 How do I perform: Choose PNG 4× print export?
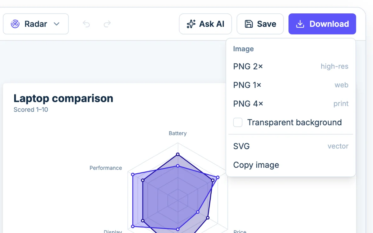pyautogui.click(x=291, y=104)
